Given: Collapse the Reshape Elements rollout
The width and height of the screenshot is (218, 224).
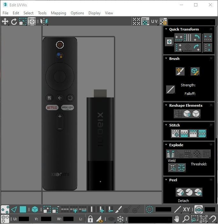Looking at the screenshot, I should pyautogui.click(x=166, y=105).
